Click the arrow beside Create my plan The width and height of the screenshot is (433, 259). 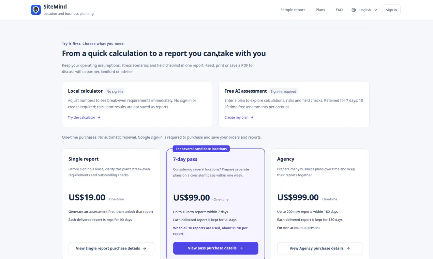252,118
